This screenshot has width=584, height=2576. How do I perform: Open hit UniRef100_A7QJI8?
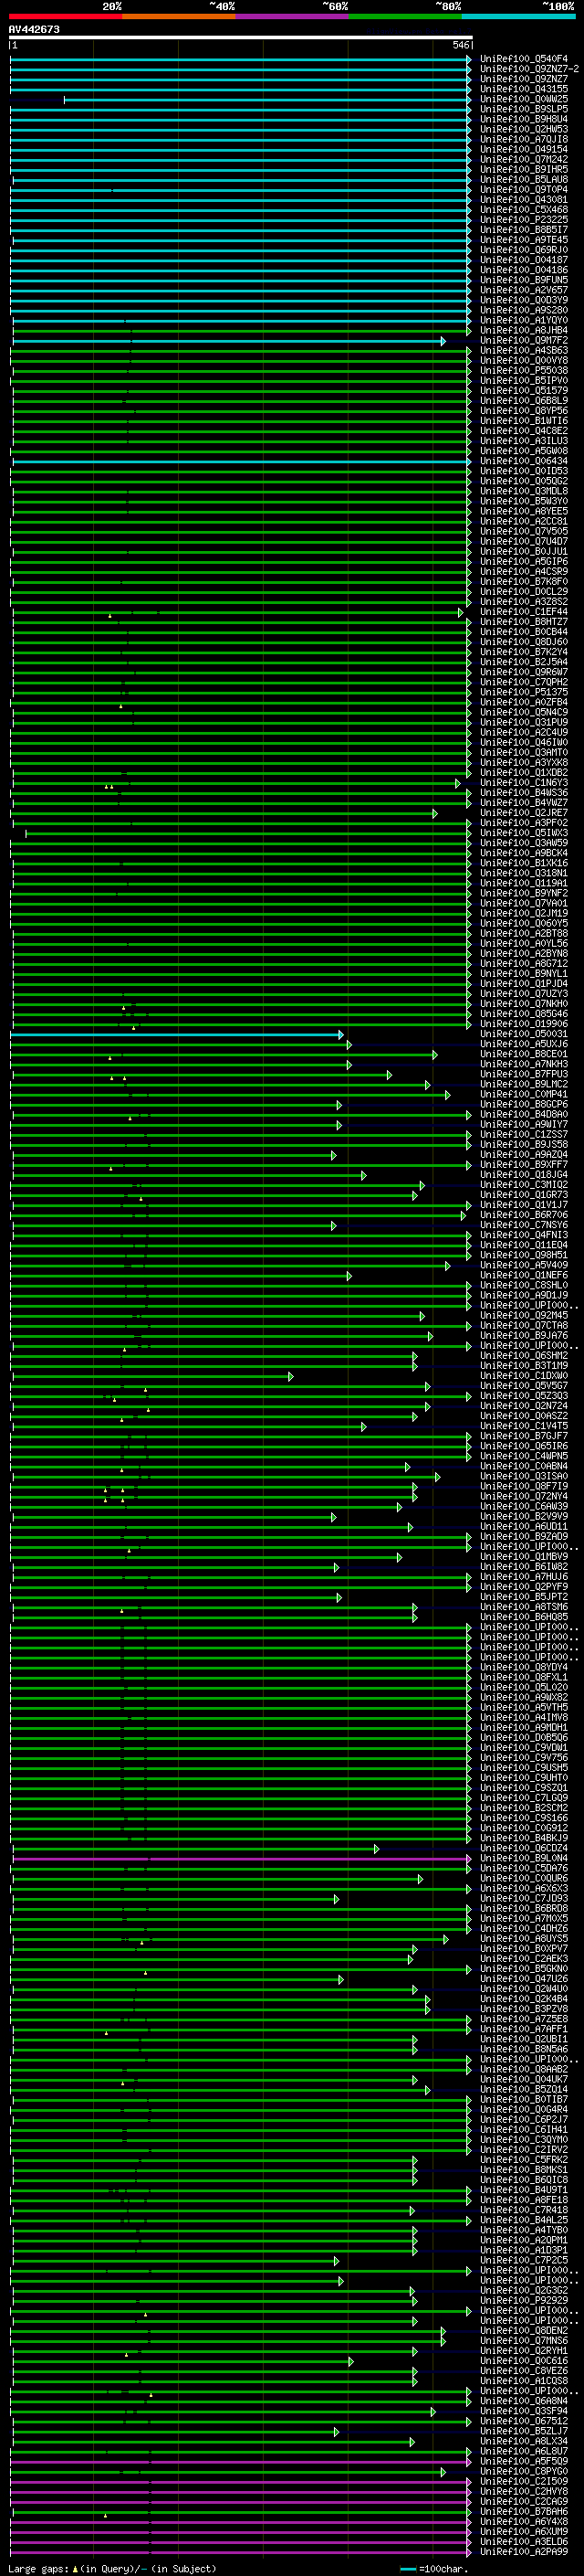click(x=524, y=139)
